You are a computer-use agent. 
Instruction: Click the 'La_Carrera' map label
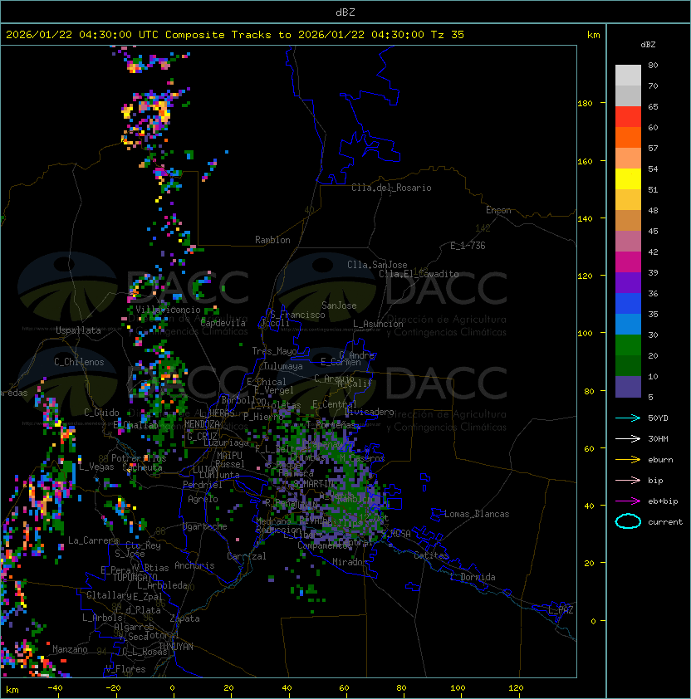click(x=93, y=540)
